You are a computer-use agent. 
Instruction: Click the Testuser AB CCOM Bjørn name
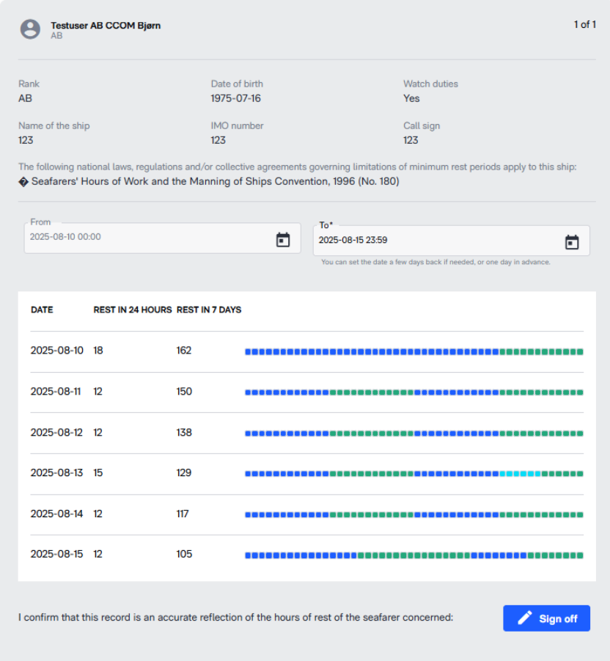[x=106, y=25]
